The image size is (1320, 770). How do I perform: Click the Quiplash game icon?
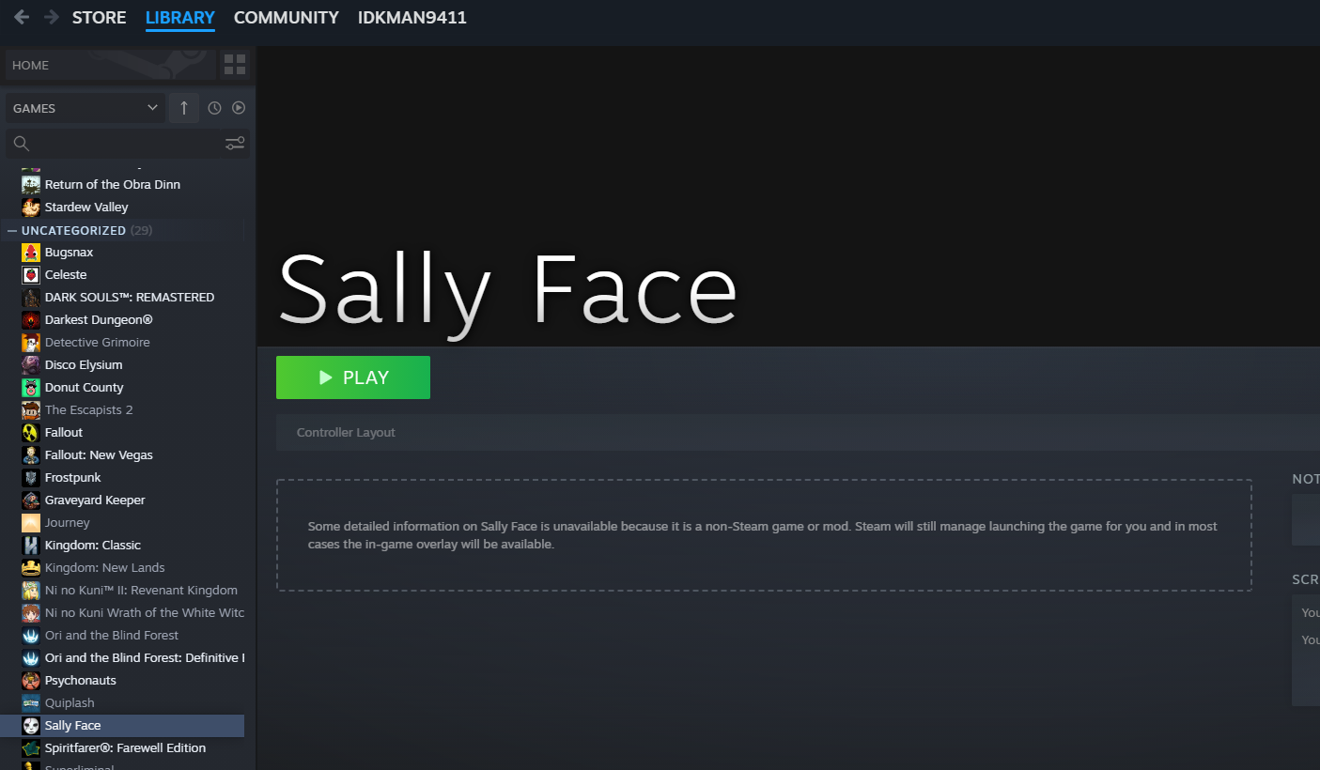(x=31, y=703)
